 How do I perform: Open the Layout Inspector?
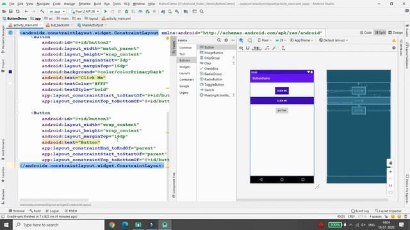(x=388, y=211)
